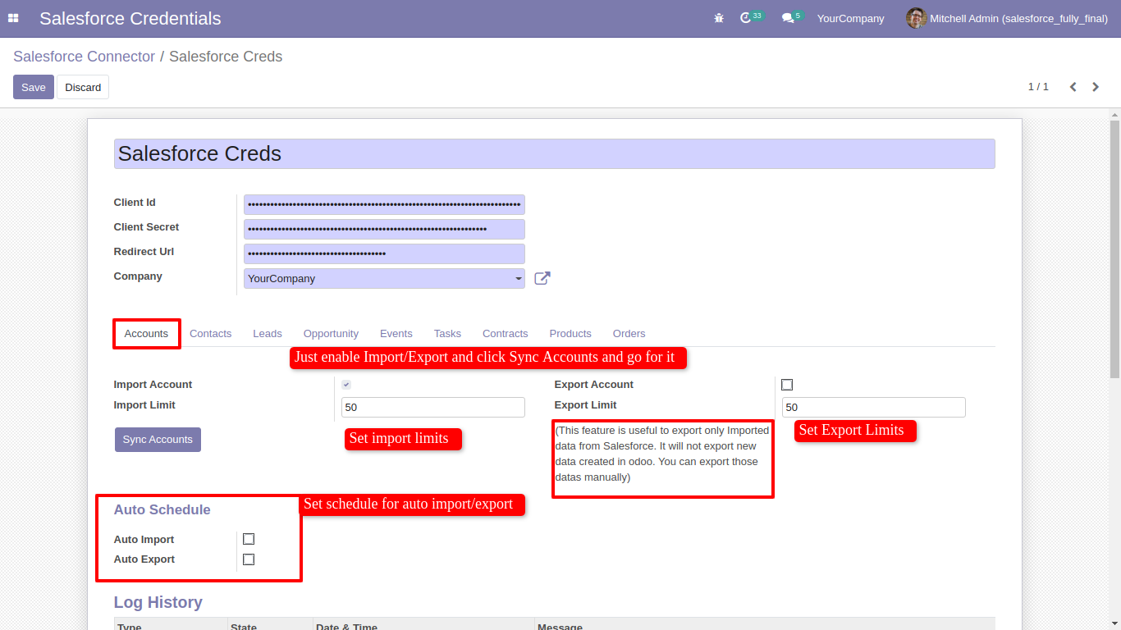Switch to the Orders tab

(629, 334)
